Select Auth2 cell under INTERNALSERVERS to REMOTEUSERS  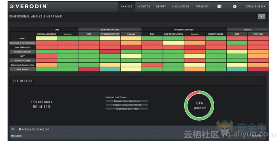click(216, 38)
